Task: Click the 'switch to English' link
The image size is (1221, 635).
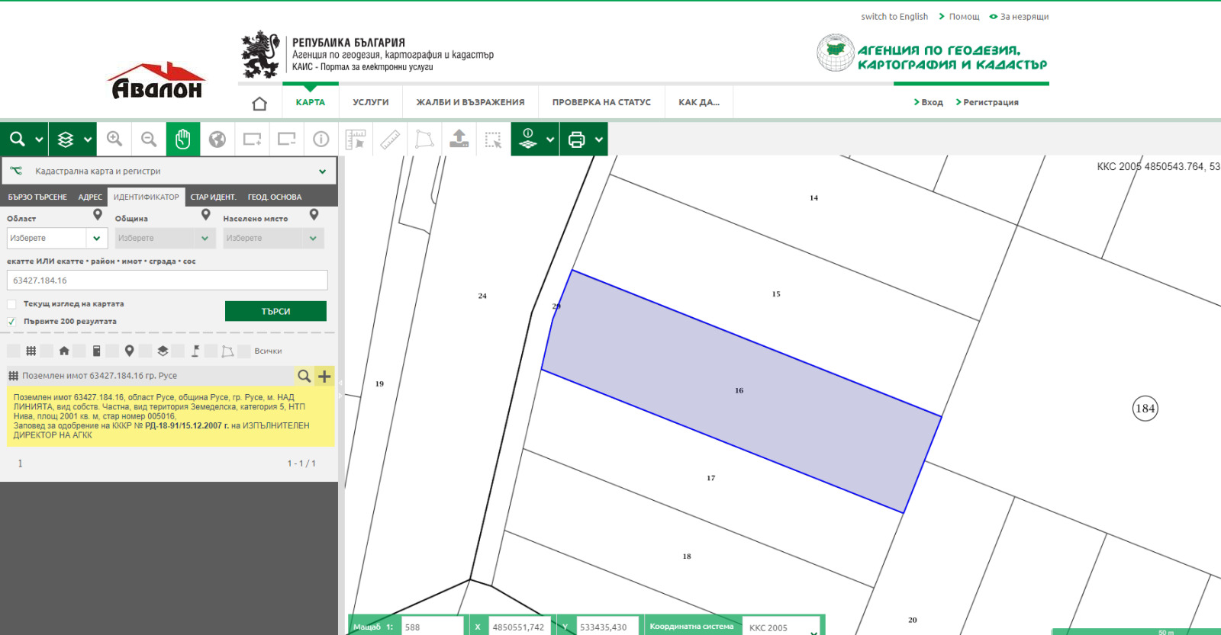Action: pyautogui.click(x=894, y=17)
